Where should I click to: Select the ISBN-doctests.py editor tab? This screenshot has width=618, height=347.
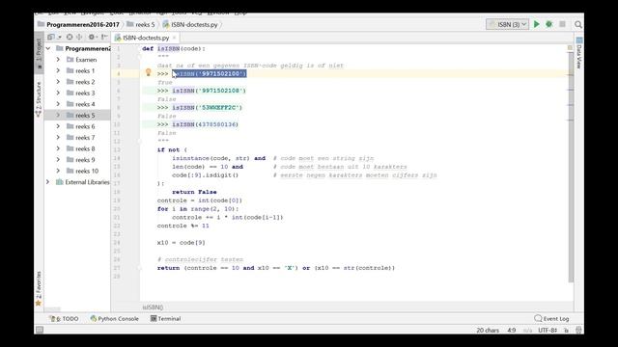(x=146, y=38)
